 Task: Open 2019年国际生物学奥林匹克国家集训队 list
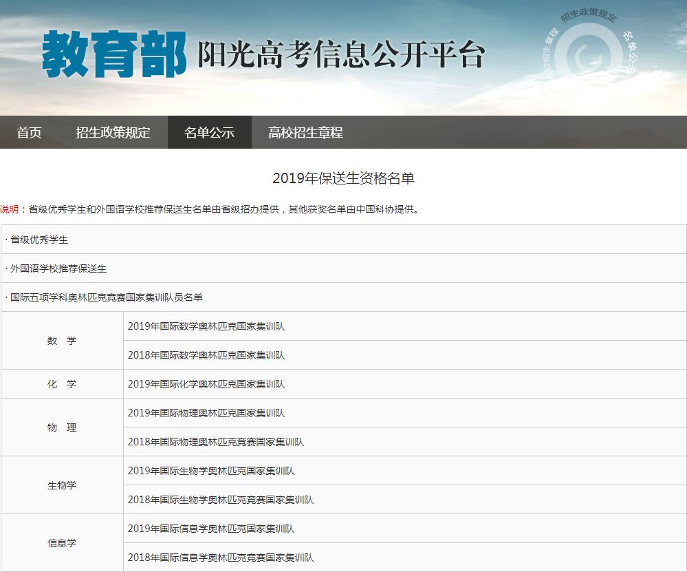point(211,471)
